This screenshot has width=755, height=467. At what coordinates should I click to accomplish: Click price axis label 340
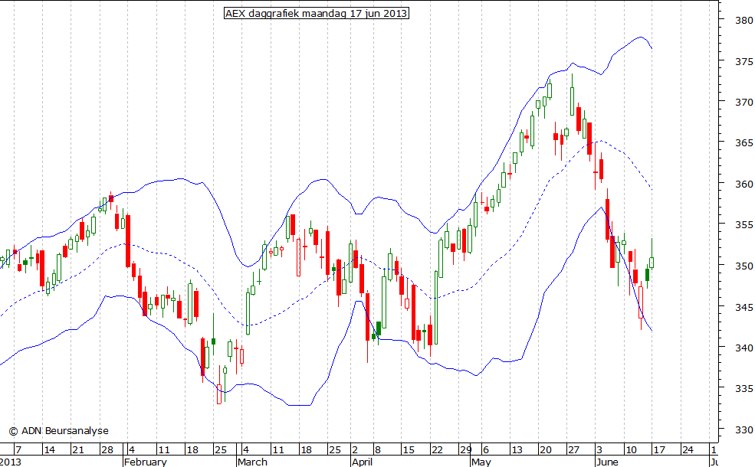click(744, 348)
